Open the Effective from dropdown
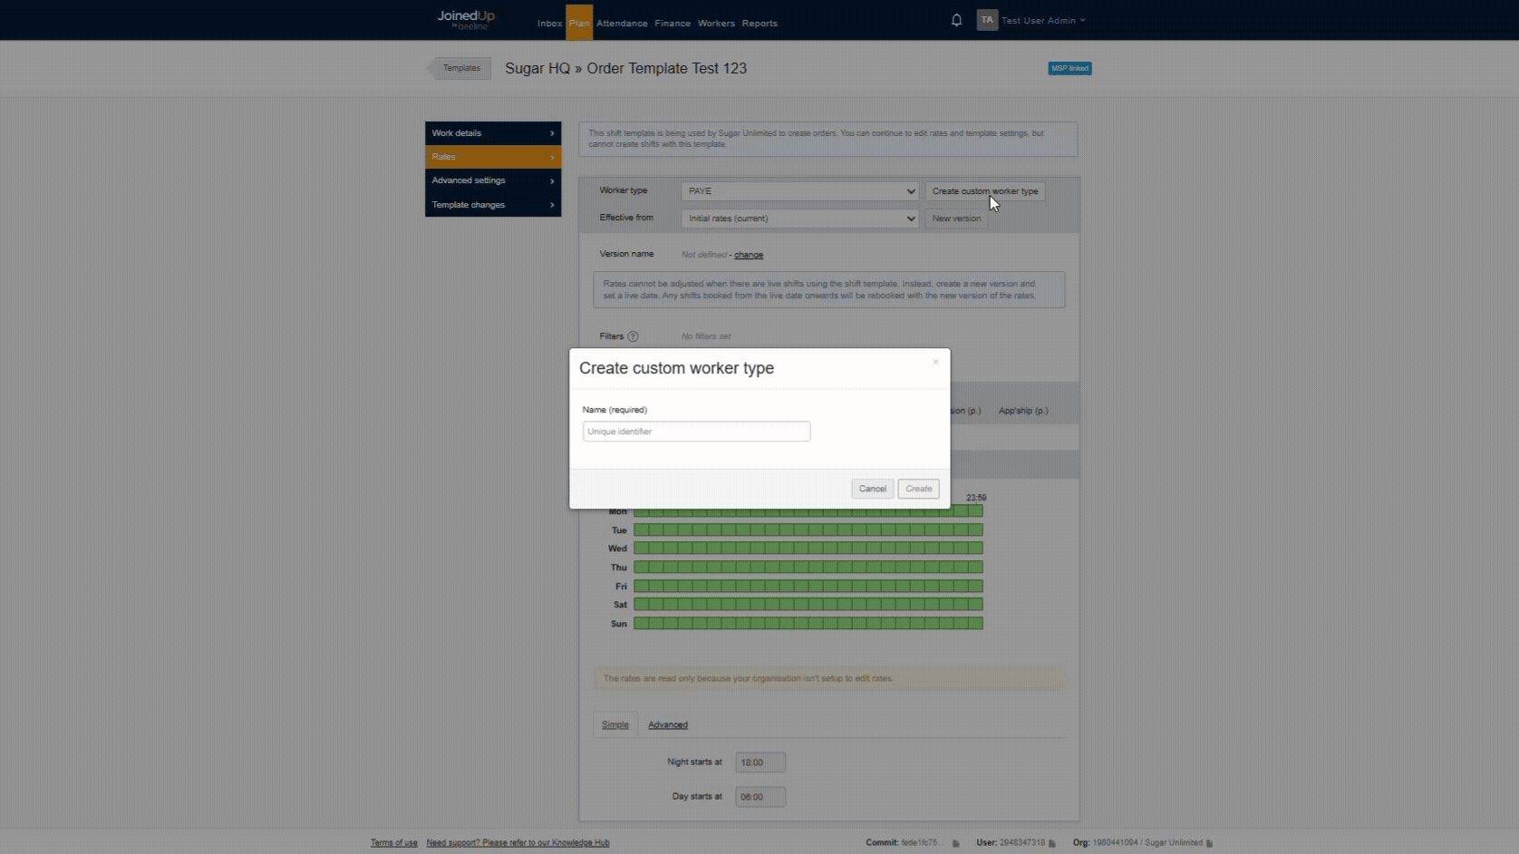Screen dimensions: 1519x854 [x=799, y=218]
